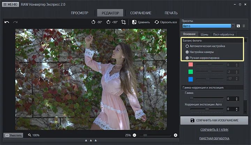Screen dimensions: 251x145
Task: Redo the edit with the forward arrow
Action: [15, 22]
